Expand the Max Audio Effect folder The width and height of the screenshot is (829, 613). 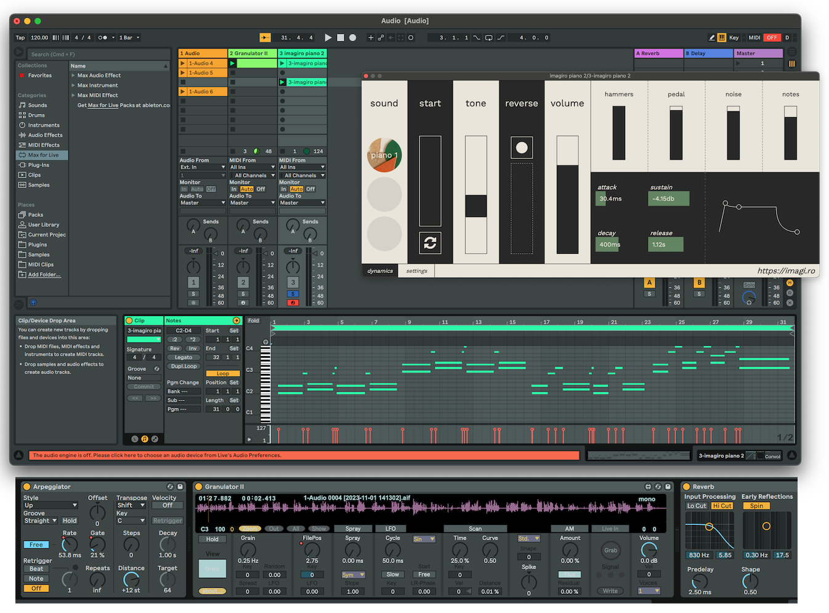click(73, 76)
